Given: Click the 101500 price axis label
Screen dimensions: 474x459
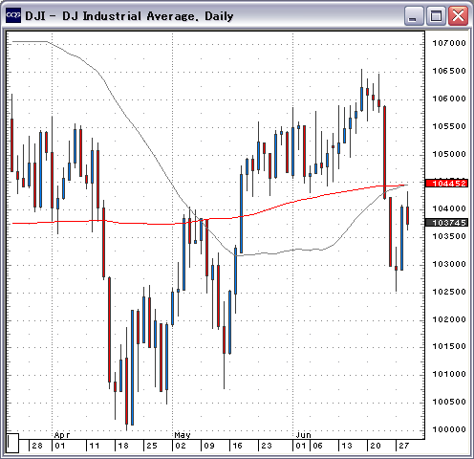Looking at the screenshot, I should click(449, 346).
